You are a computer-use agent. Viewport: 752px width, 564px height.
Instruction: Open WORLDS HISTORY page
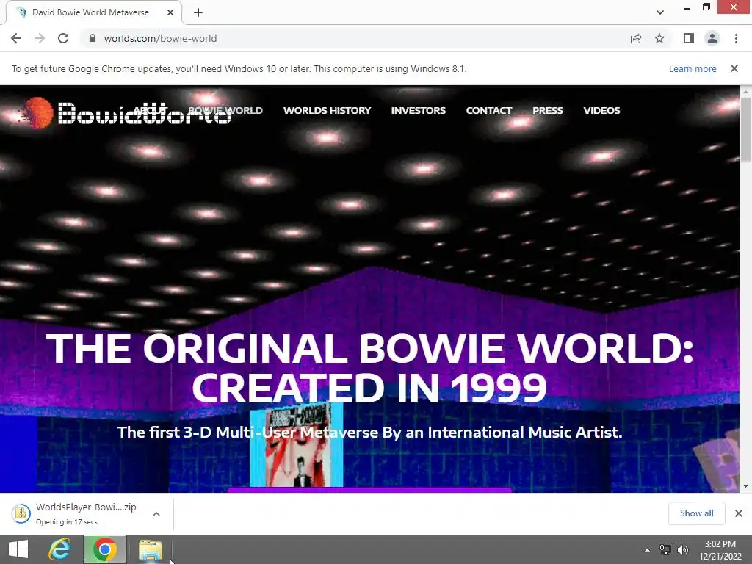coord(327,110)
